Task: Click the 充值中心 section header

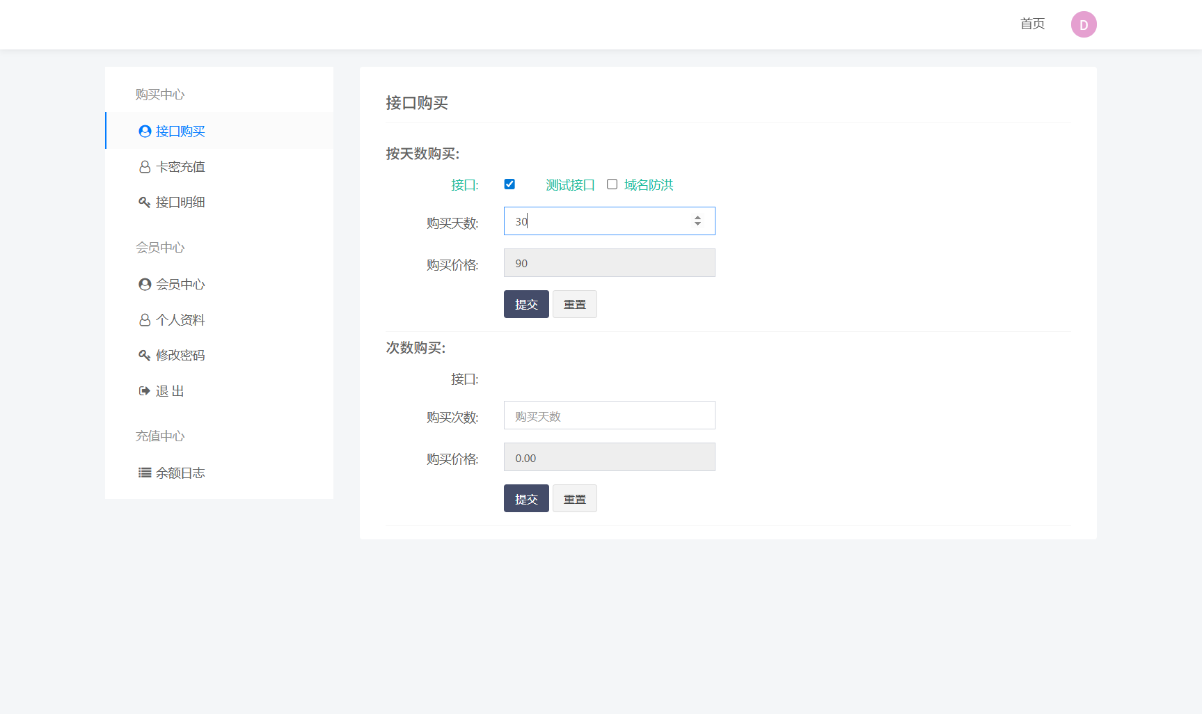Action: point(159,436)
